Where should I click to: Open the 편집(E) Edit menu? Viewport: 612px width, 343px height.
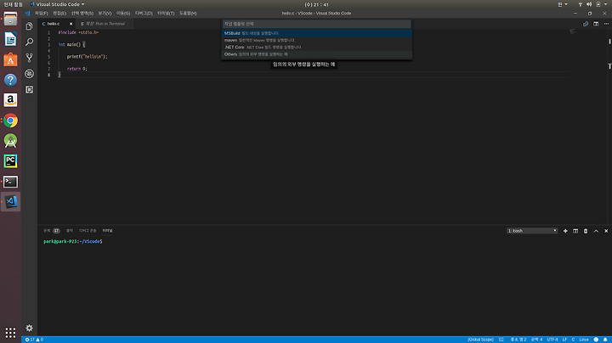tap(59, 14)
